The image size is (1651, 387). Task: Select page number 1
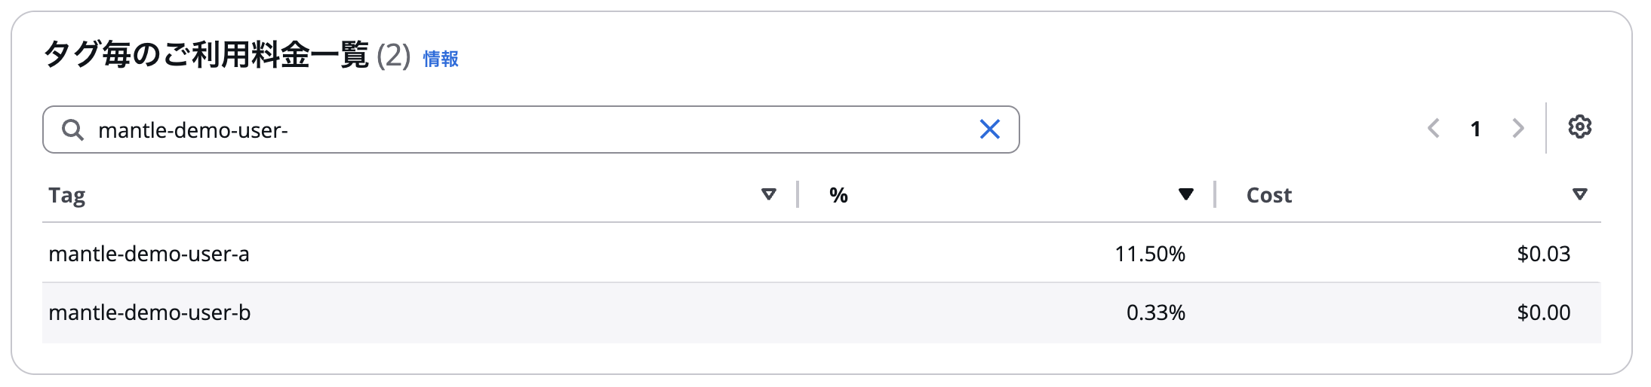click(1475, 129)
